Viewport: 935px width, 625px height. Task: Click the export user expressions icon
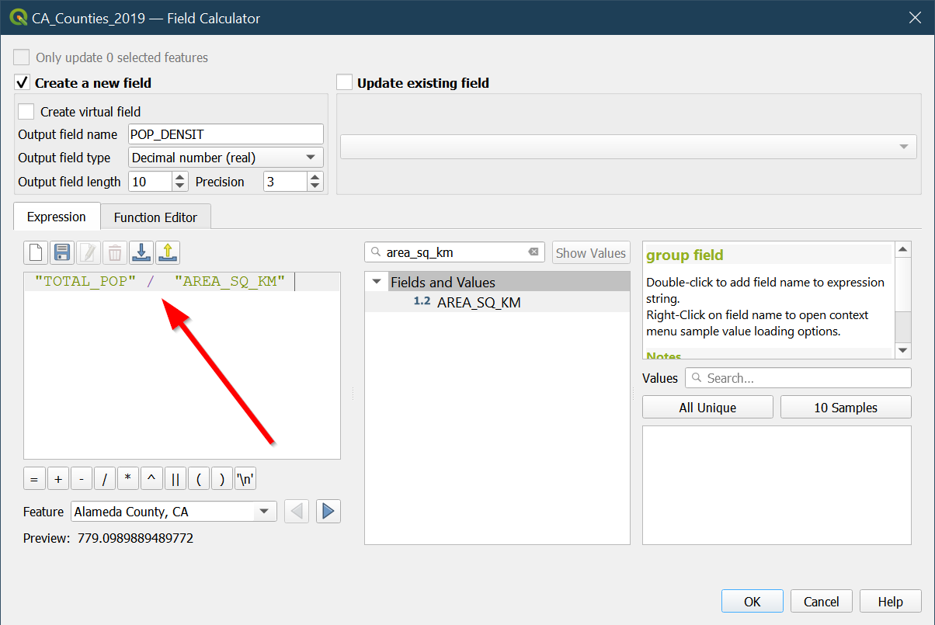[x=168, y=252]
